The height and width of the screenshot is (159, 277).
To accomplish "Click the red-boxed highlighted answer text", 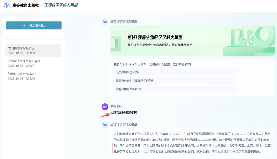I will point(192,149).
